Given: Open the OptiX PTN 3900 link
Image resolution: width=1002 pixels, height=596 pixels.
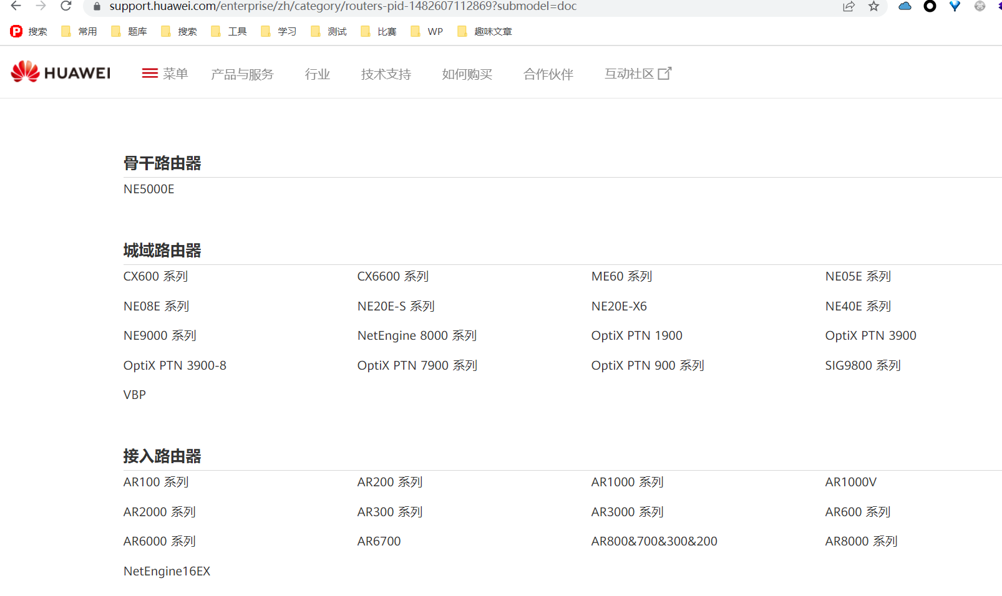Looking at the screenshot, I should 870,335.
